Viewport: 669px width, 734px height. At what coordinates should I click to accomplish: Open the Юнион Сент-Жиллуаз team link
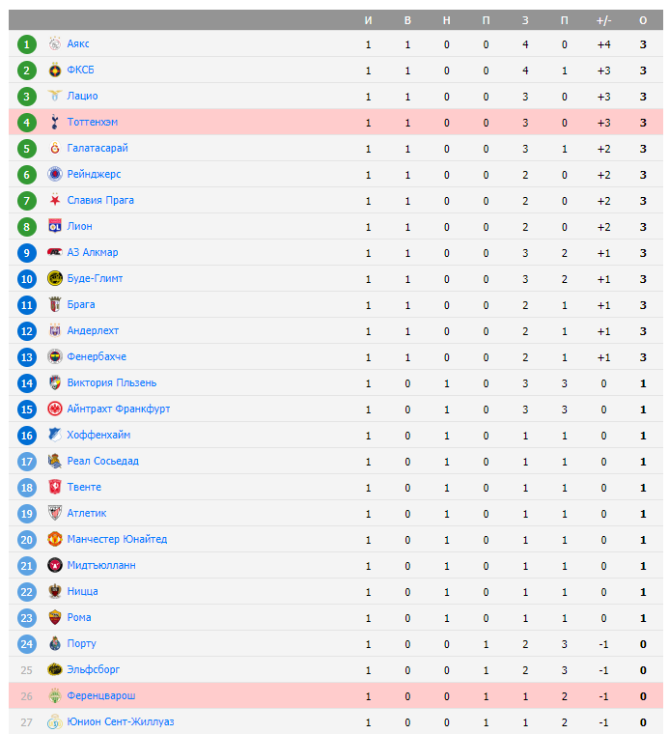tap(121, 721)
